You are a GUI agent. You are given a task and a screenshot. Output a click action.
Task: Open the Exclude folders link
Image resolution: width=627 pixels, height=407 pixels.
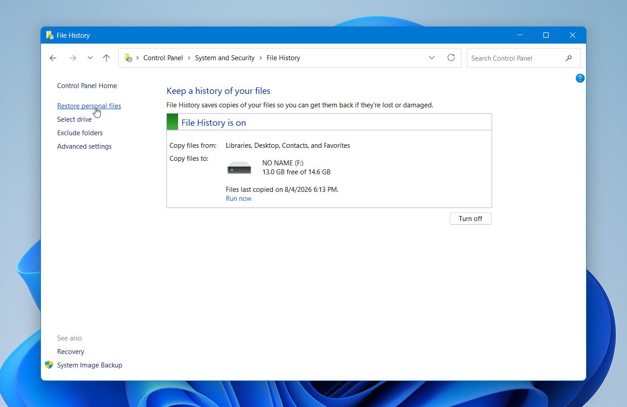(x=80, y=133)
